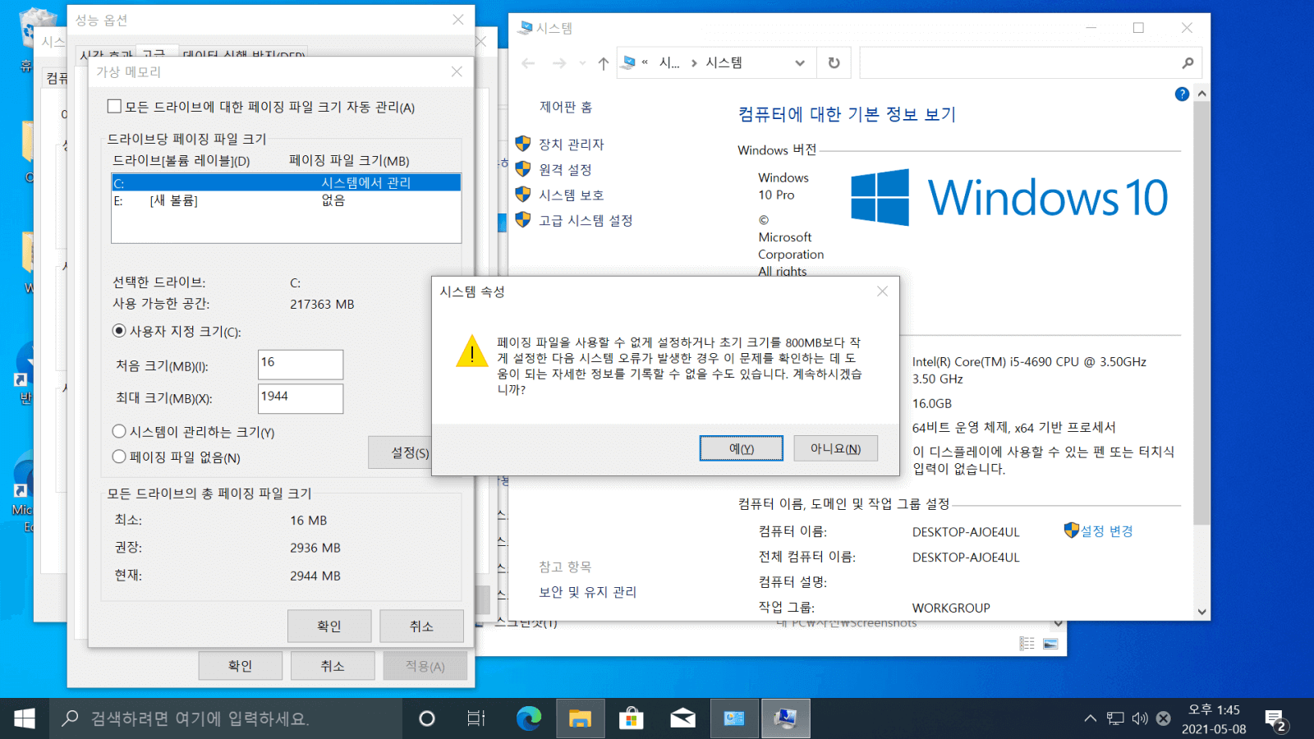Click the shield icon beside 설정 변경
The height and width of the screenshot is (739, 1314).
click(x=1071, y=530)
